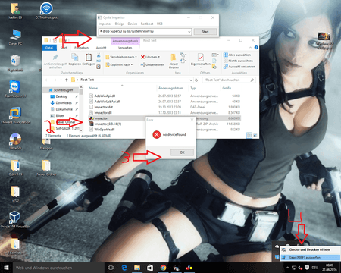This screenshot has height=273, width=341.
Task: Open the Windows Start button
Action: coord(6,268)
